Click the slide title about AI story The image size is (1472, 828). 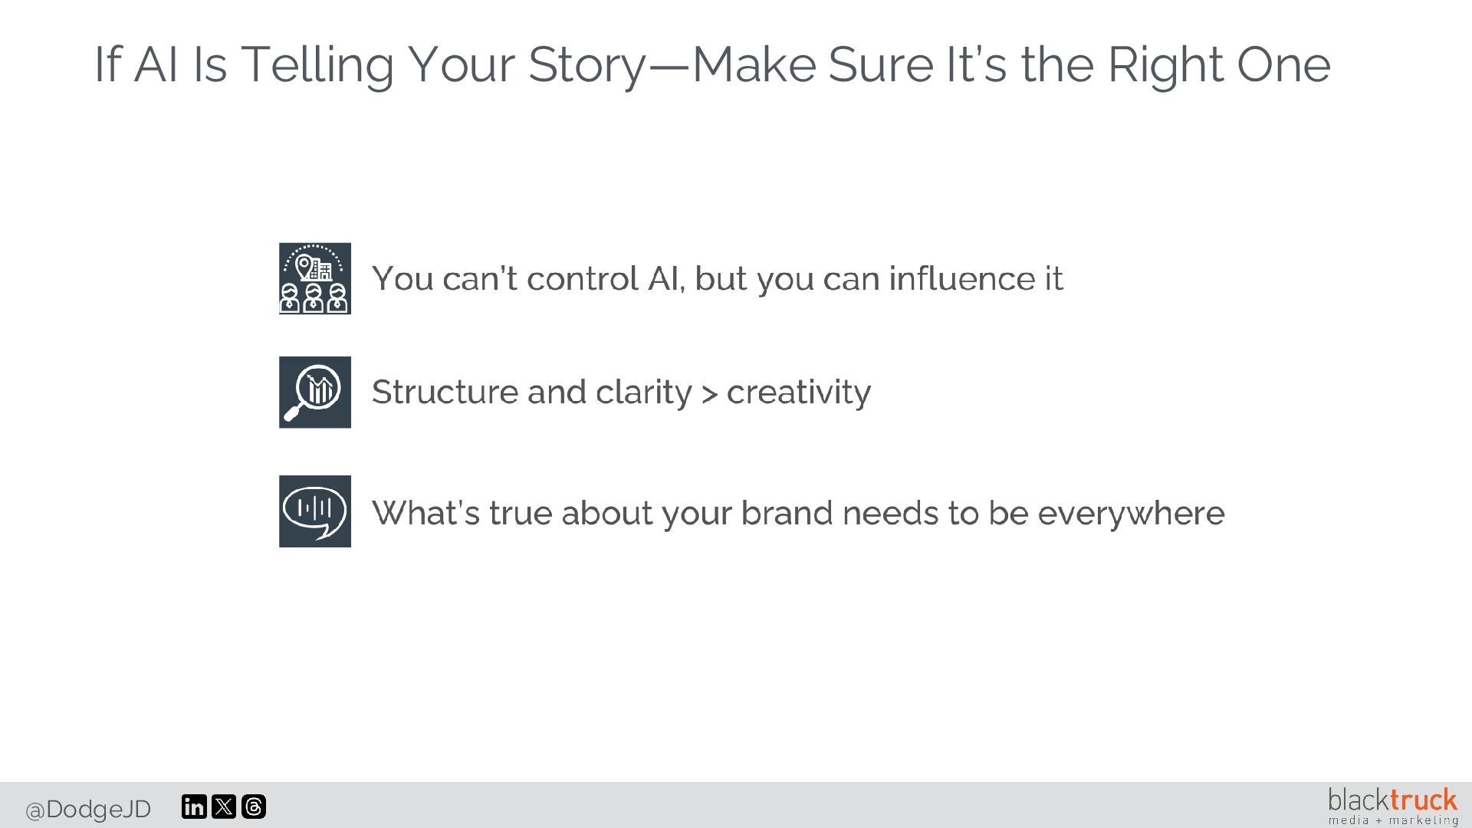(711, 64)
